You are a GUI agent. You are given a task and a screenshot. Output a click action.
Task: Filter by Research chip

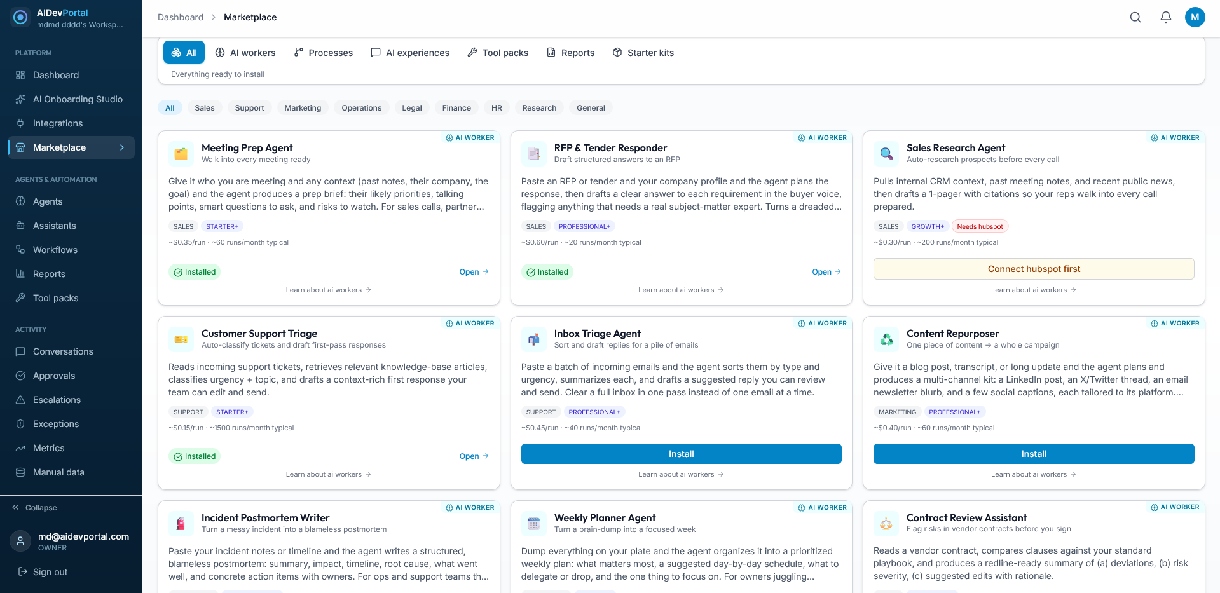coord(539,108)
